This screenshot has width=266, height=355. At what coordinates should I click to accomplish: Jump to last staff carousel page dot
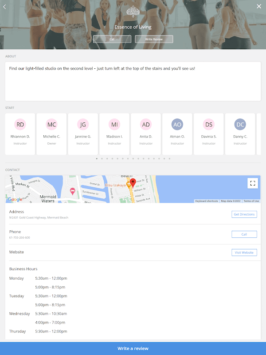point(169,159)
